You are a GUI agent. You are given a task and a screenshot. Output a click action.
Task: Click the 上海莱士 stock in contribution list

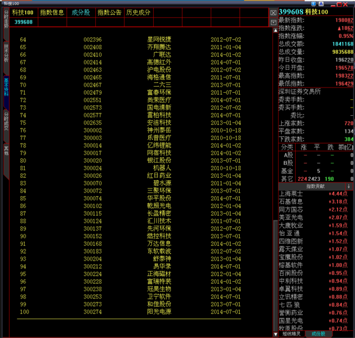point(291,194)
